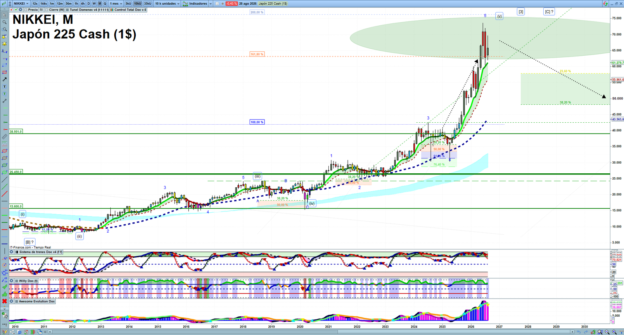Toggle Awesome Evolution Doc visibility box
The image size is (624, 335).
[16, 301]
